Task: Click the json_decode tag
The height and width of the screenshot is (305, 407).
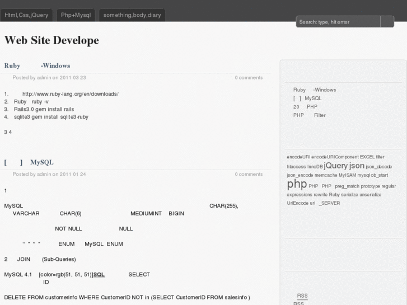Action: point(378,167)
